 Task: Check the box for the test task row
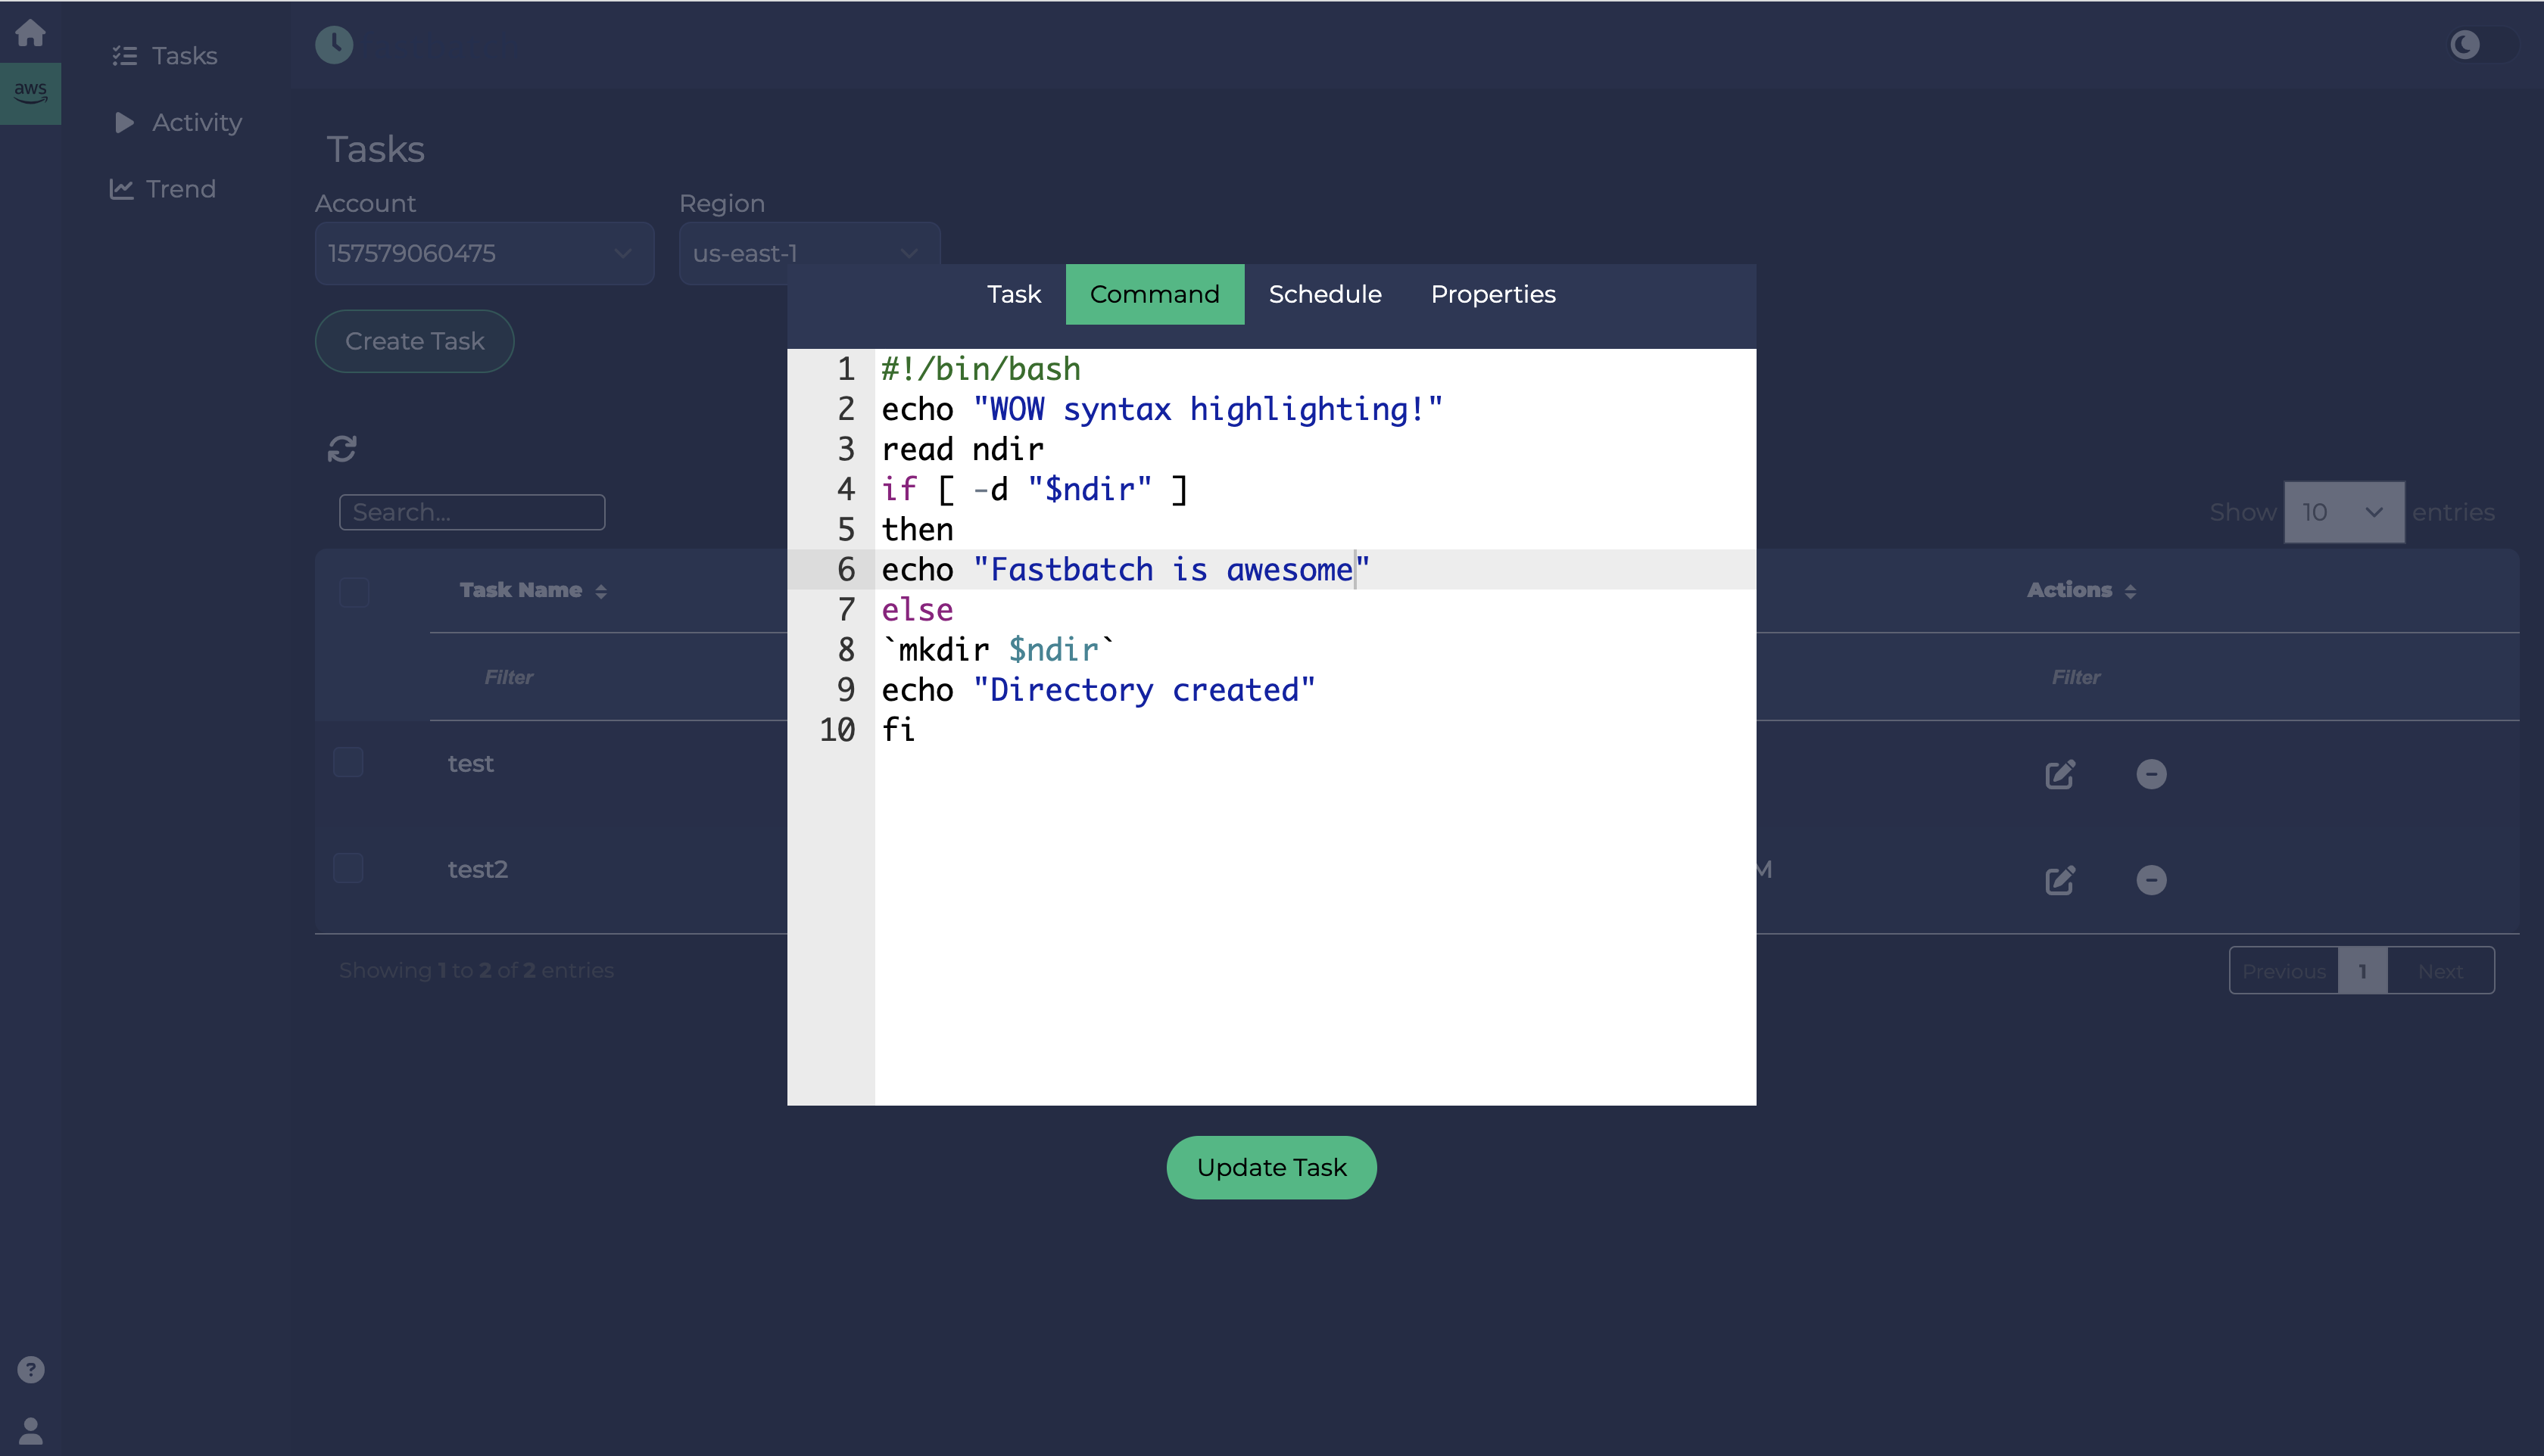348,762
